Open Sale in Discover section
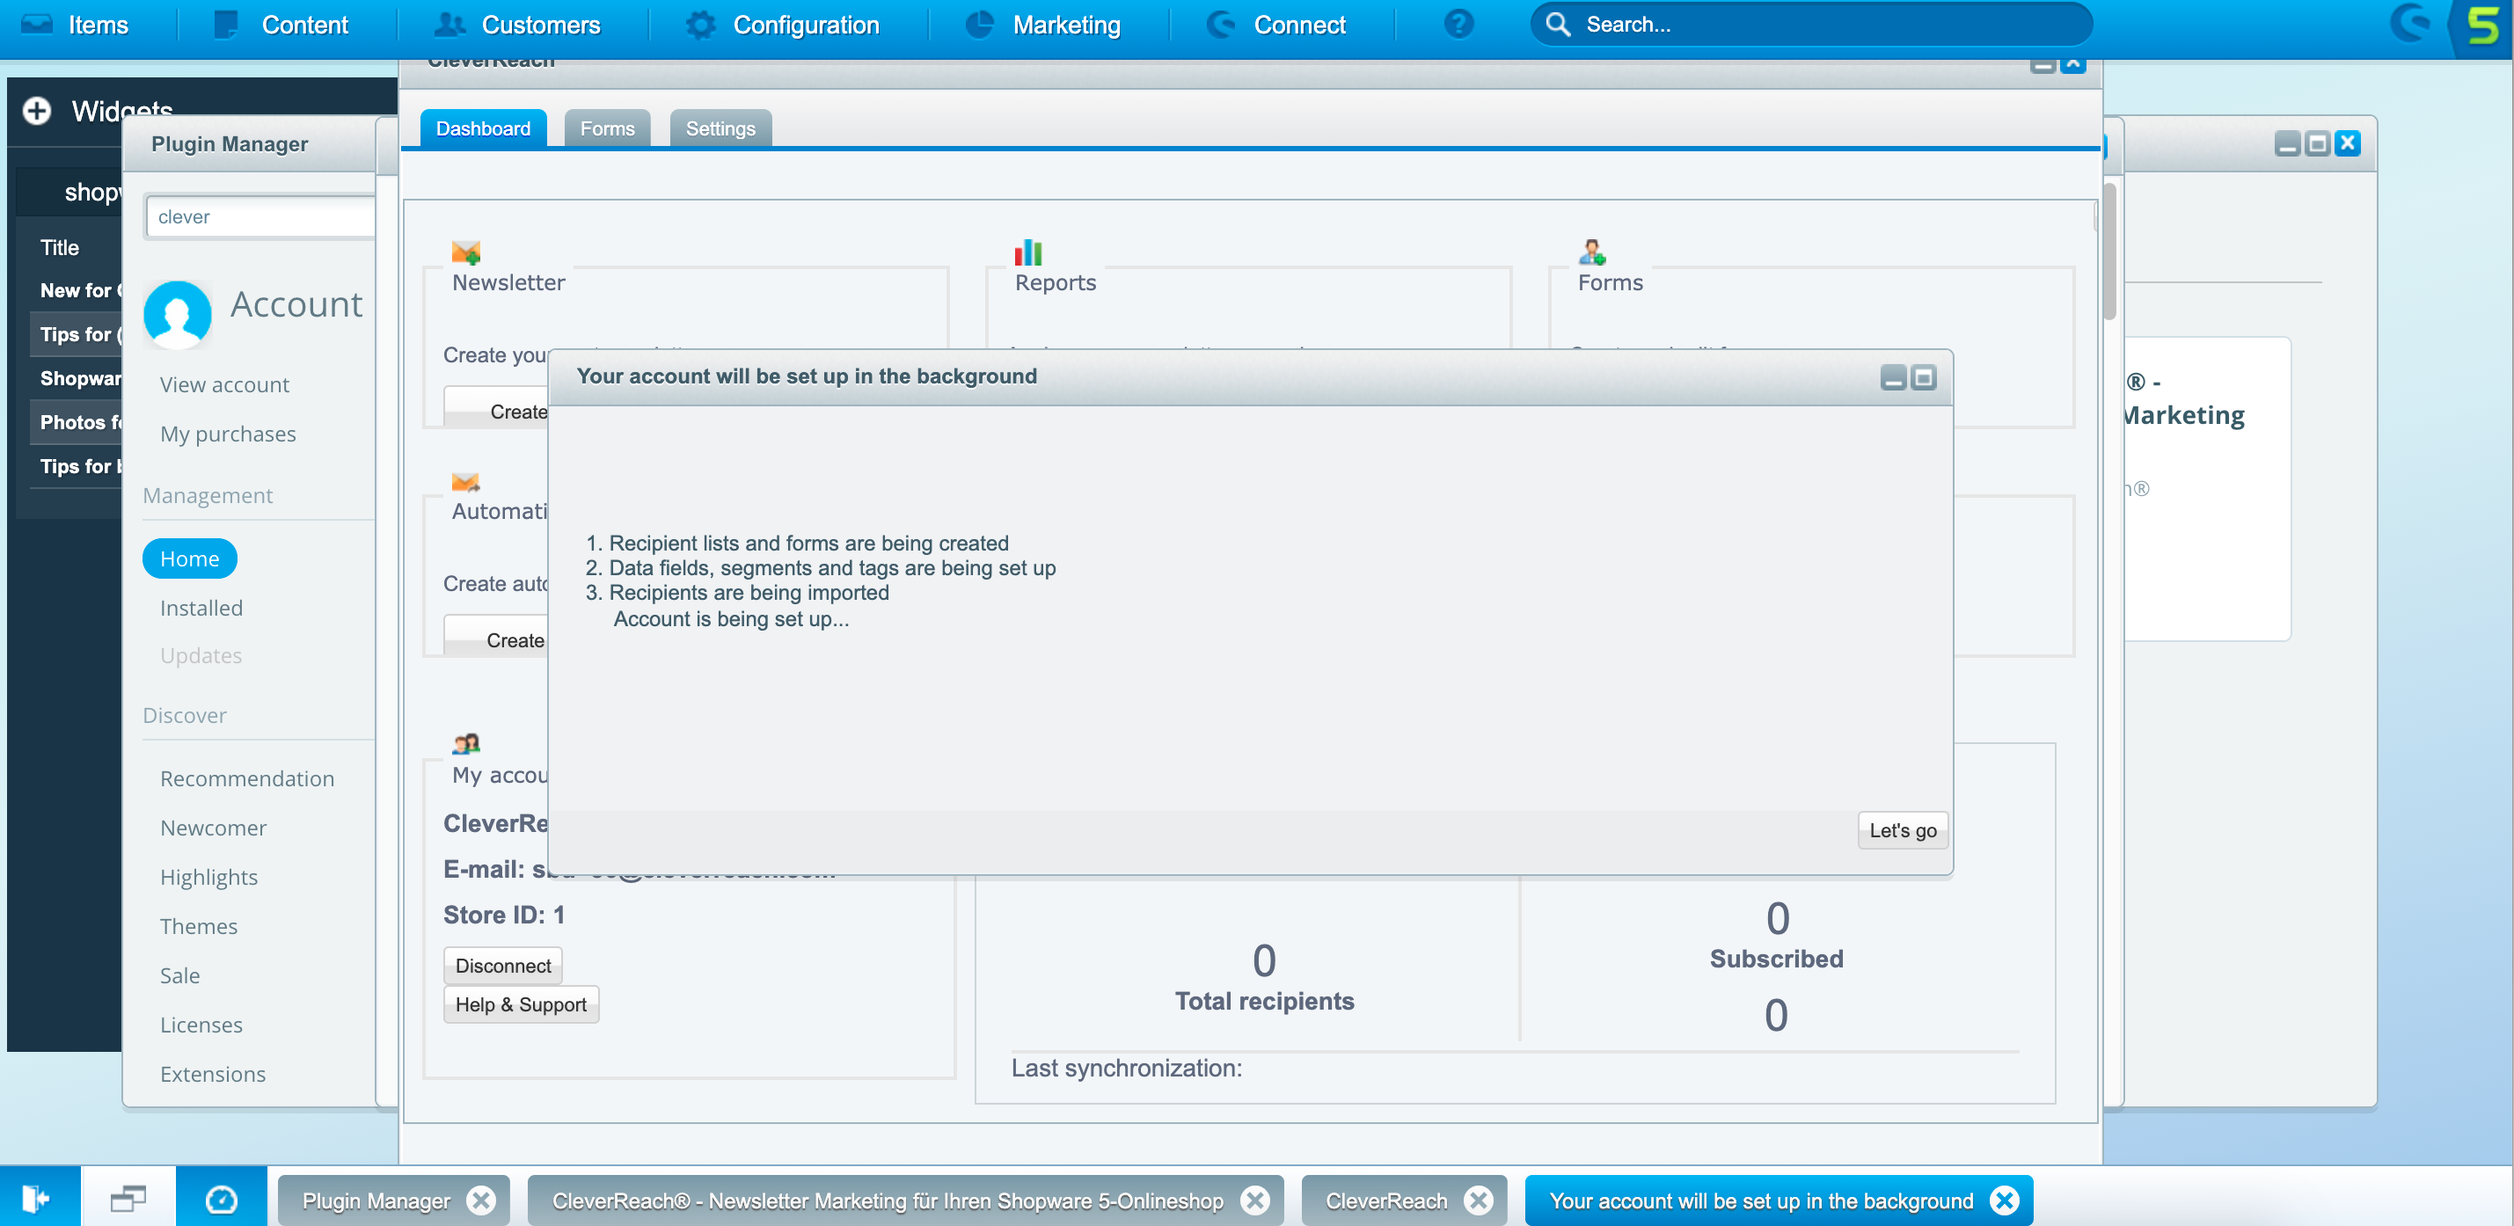Viewport: 2514px width, 1226px height. (179, 975)
